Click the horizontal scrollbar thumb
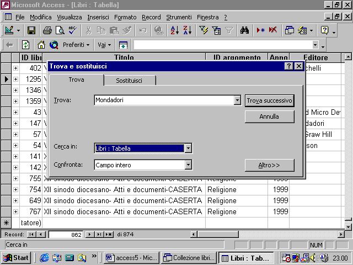This screenshot has height=265, width=353. click(218, 234)
